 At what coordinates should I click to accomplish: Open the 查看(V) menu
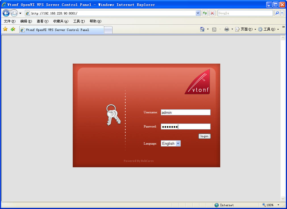(x=42, y=21)
